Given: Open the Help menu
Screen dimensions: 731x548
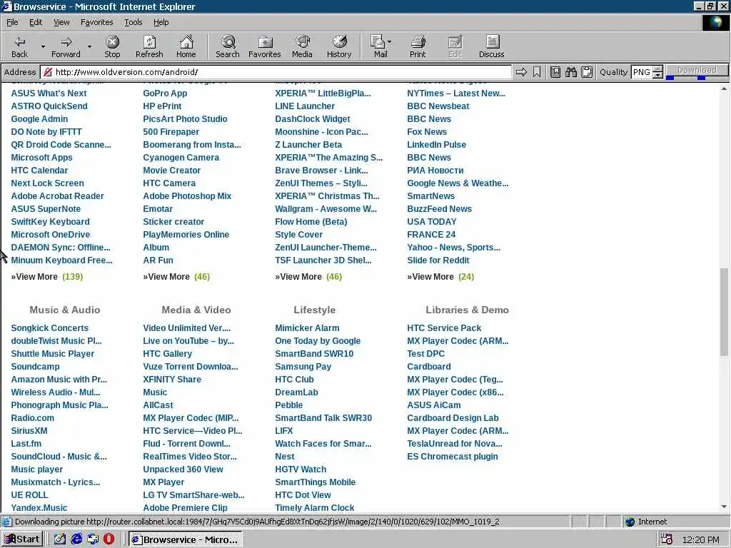Looking at the screenshot, I should pyautogui.click(x=161, y=22).
